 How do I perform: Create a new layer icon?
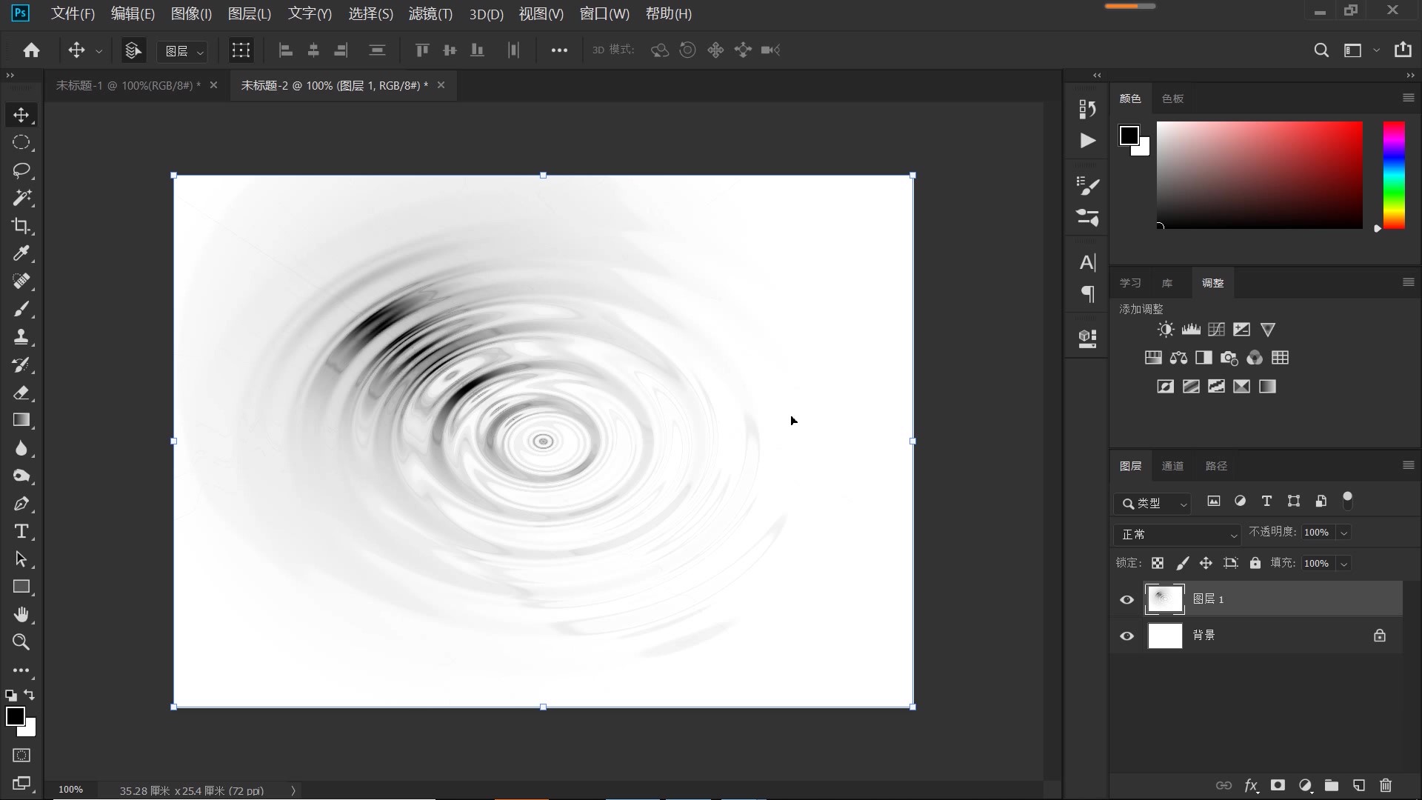(1358, 785)
